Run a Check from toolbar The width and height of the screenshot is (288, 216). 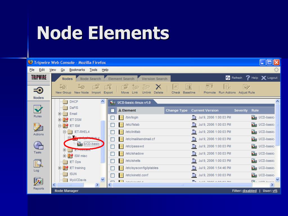click(175, 89)
